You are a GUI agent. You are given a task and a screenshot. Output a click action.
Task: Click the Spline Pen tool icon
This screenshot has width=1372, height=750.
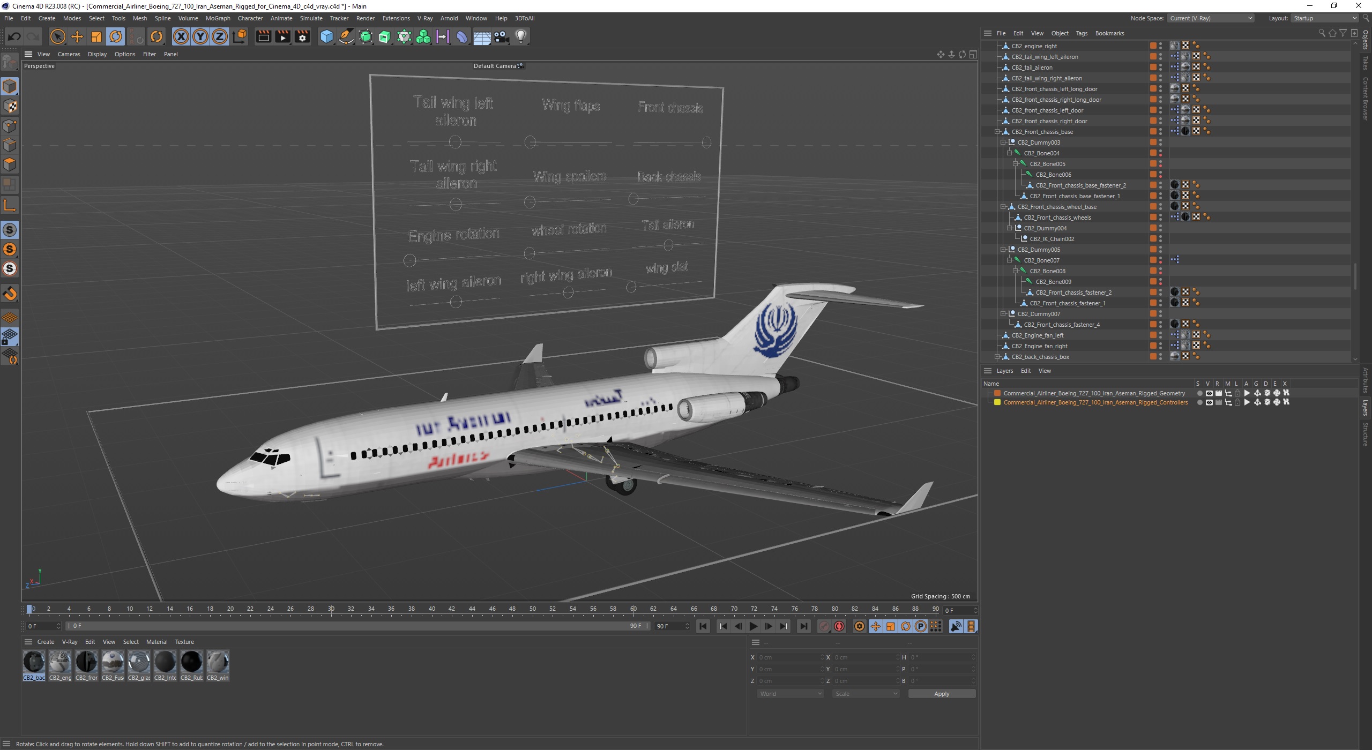[346, 36]
